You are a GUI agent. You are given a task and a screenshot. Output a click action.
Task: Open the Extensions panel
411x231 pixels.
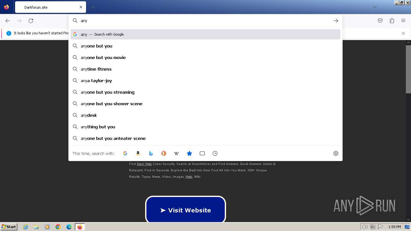[x=392, y=21]
